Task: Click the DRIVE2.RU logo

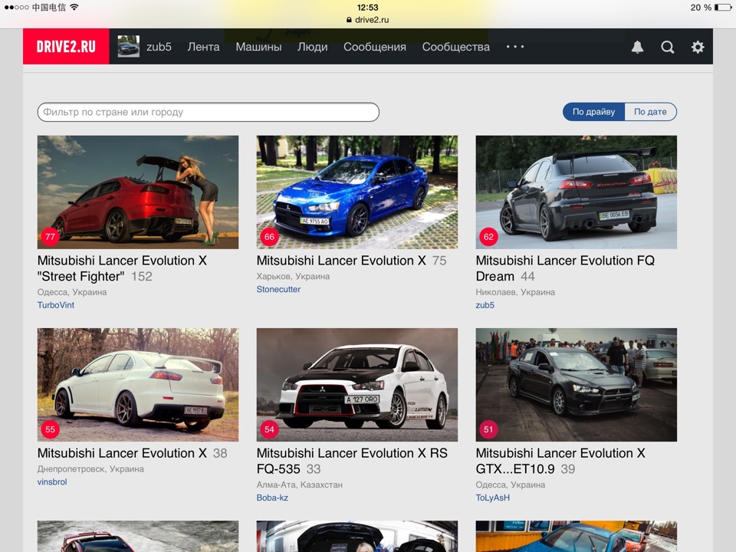Action: click(66, 47)
